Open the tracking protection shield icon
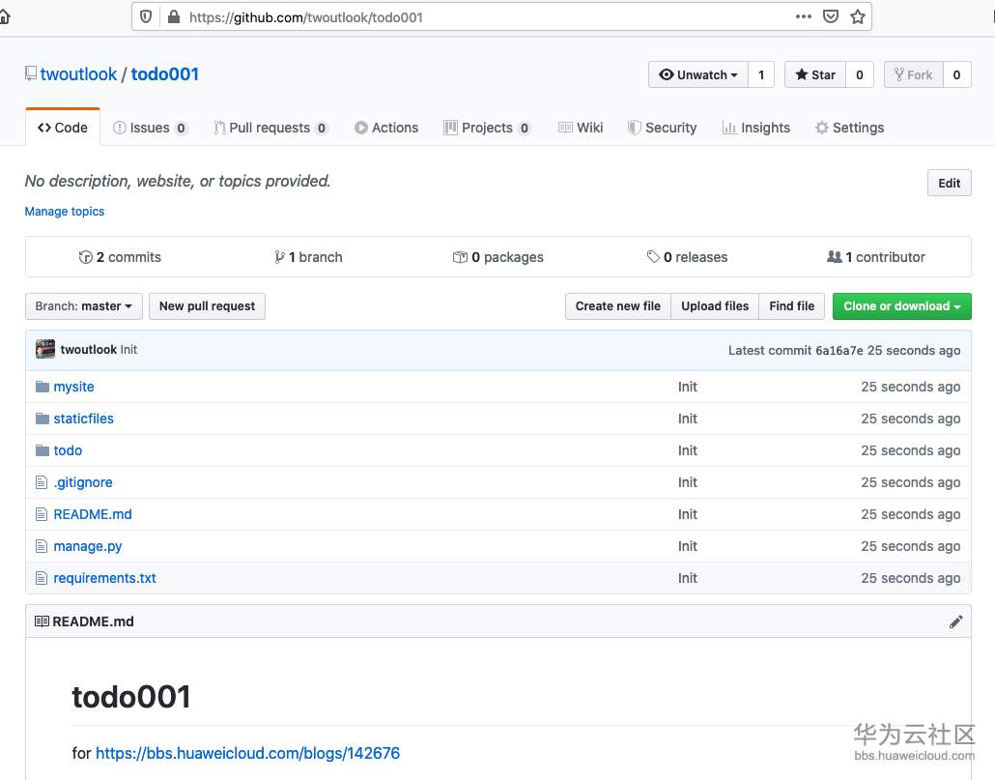The width and height of the screenshot is (995, 780). tap(146, 17)
